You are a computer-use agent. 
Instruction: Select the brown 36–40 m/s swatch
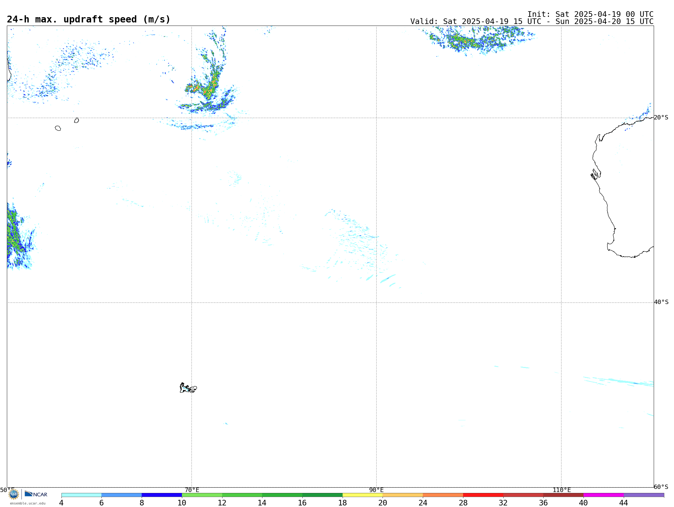pyautogui.click(x=563, y=495)
